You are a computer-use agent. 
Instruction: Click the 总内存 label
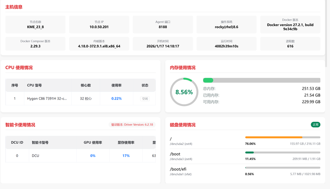[x=209, y=89]
